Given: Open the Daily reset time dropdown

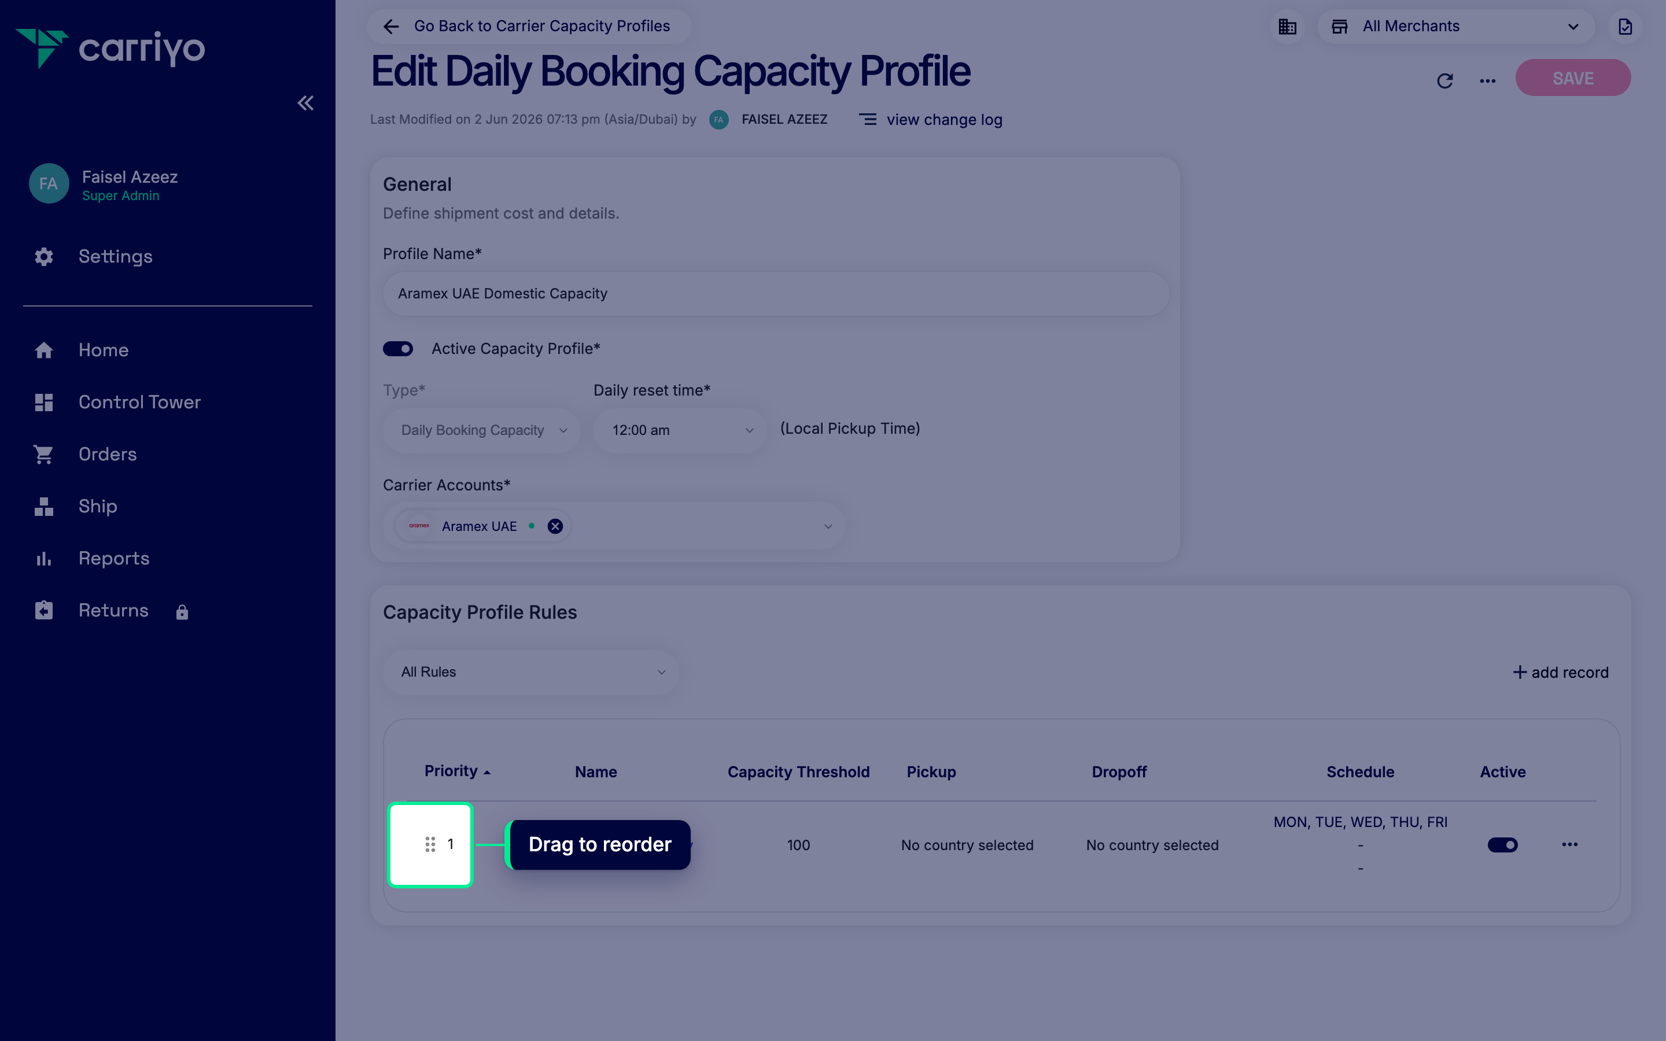Looking at the screenshot, I should pyautogui.click(x=680, y=430).
